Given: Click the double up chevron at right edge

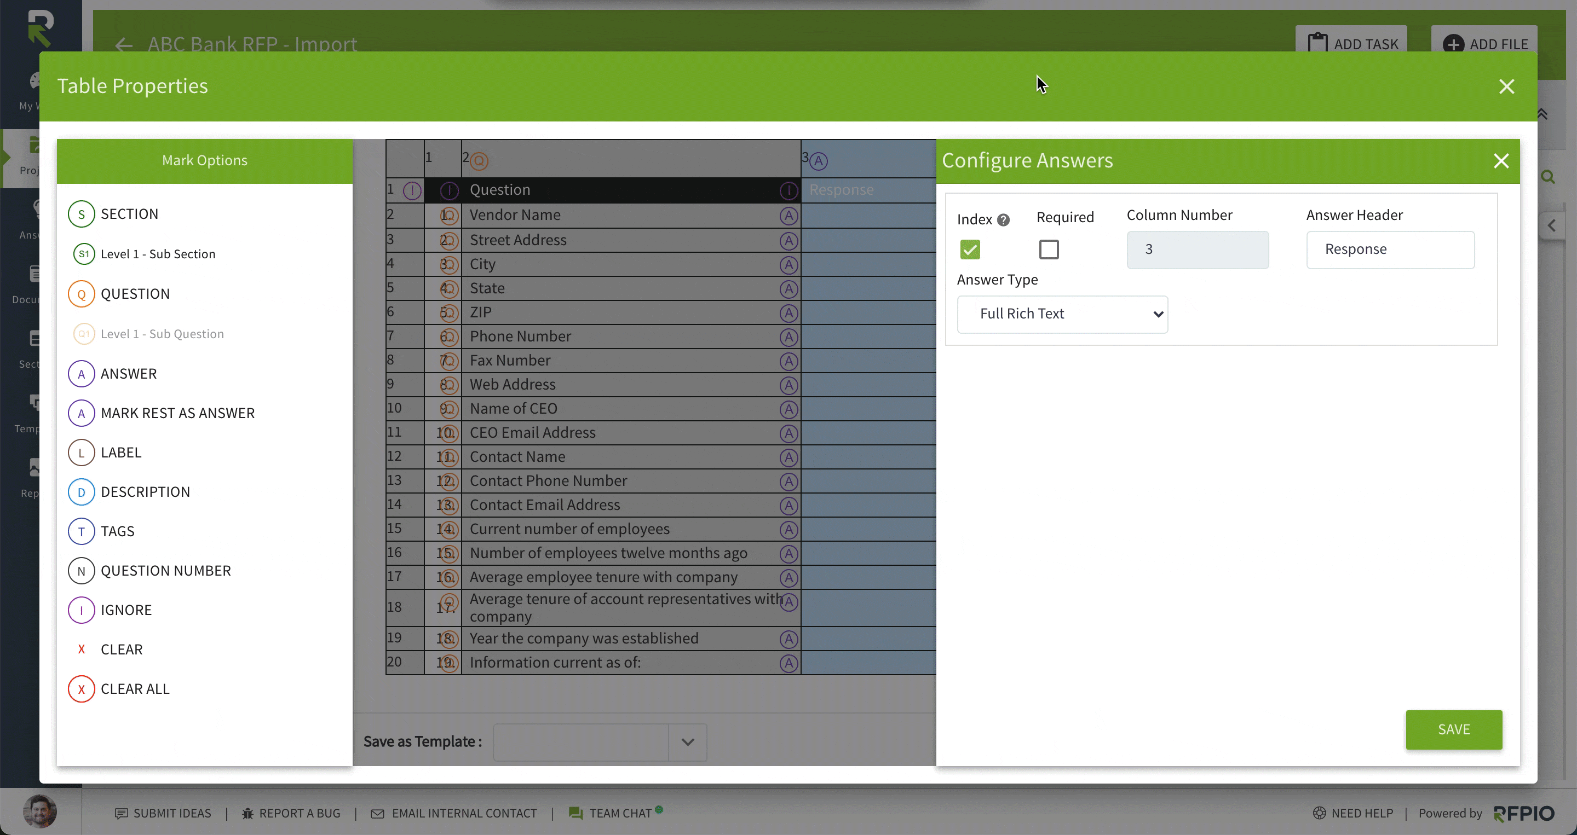Looking at the screenshot, I should 1542,114.
